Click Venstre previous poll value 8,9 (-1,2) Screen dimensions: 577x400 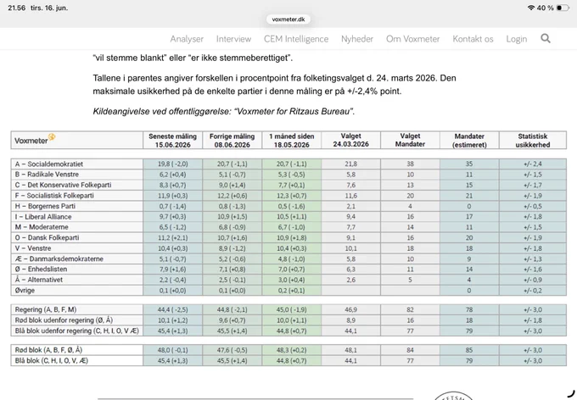pos(232,248)
